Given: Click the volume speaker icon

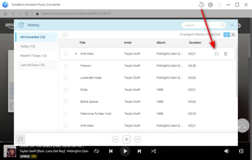Looking at the screenshot, I should pos(227,151).
